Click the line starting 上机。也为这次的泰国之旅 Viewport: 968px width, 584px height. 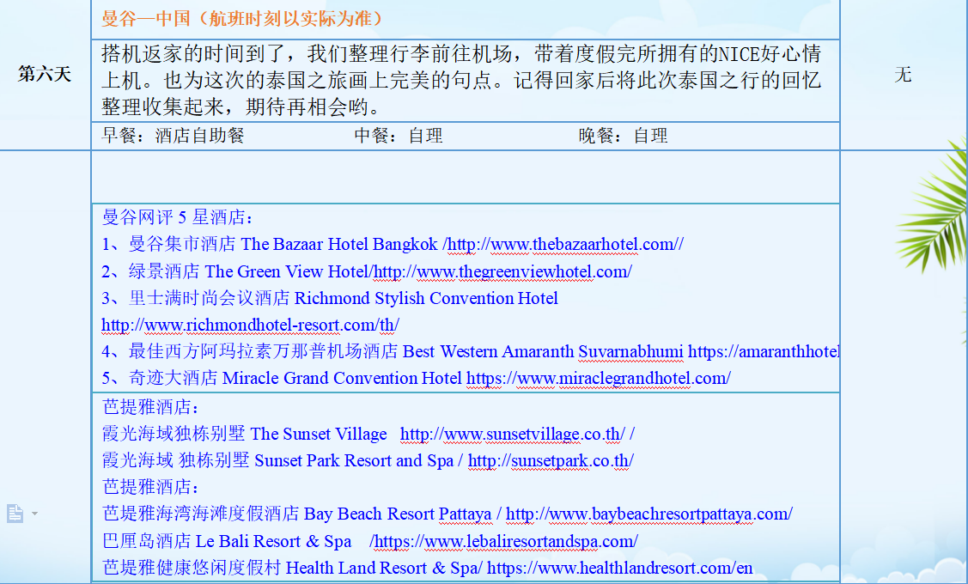(461, 80)
